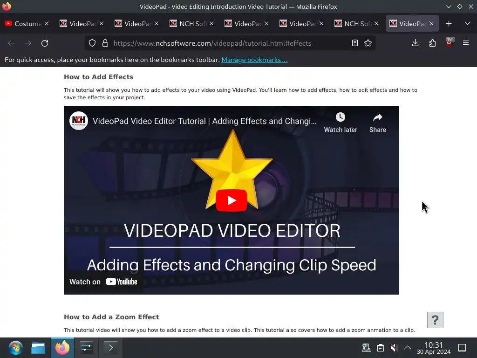Open the start menu on taskbar

[15, 348]
